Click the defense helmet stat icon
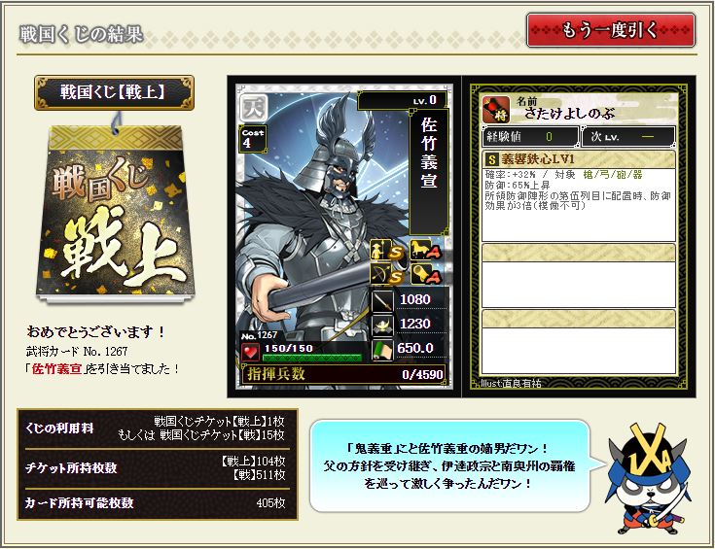 point(381,326)
